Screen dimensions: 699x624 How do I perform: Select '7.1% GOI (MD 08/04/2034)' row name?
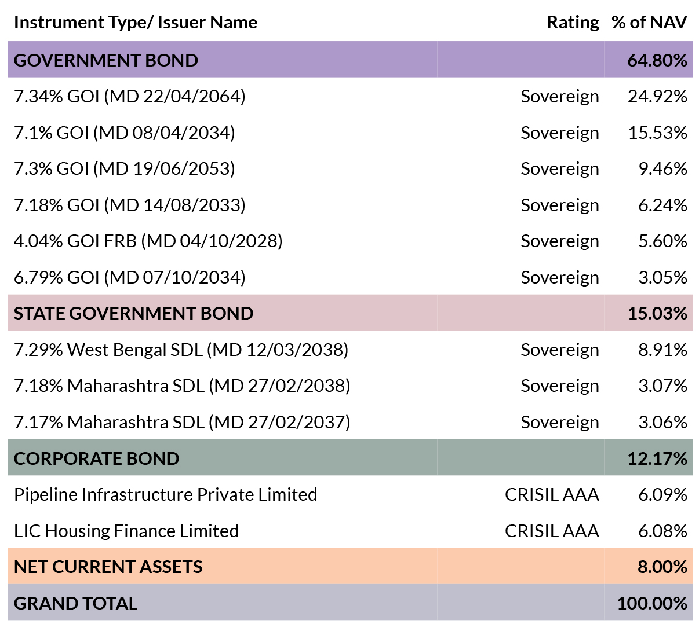coord(125,133)
